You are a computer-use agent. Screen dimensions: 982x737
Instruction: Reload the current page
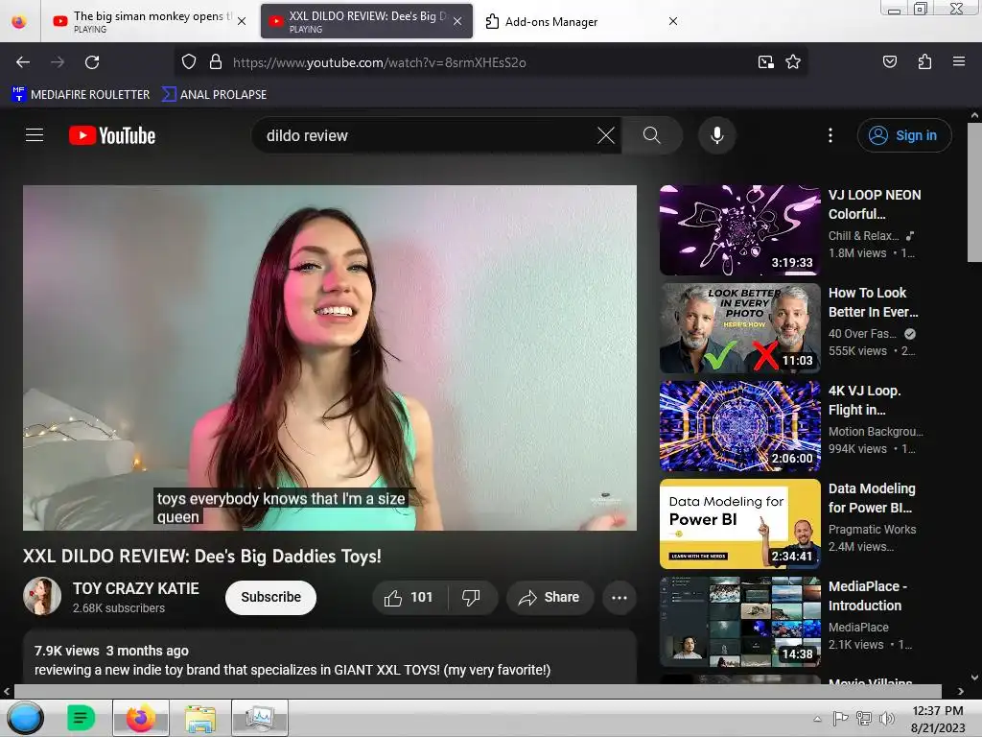pos(92,62)
